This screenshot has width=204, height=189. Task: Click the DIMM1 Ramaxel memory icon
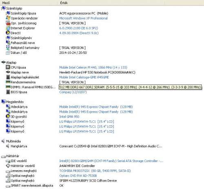point(8,87)
